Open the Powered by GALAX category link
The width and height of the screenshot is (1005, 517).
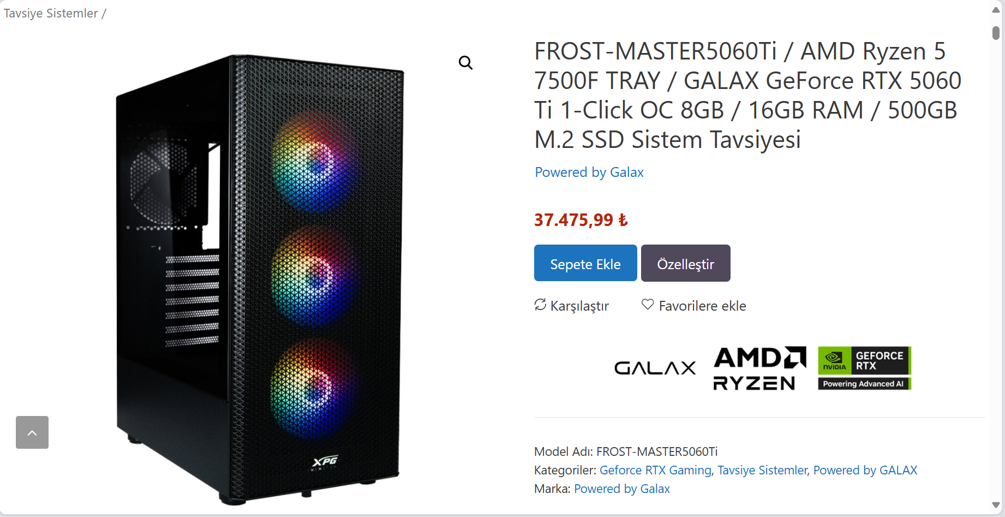coord(865,470)
